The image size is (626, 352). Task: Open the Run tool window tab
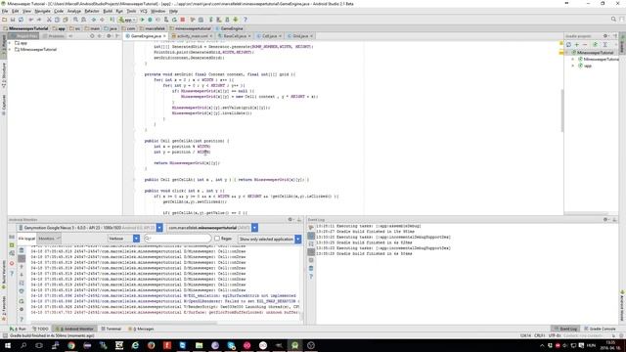click(18, 329)
